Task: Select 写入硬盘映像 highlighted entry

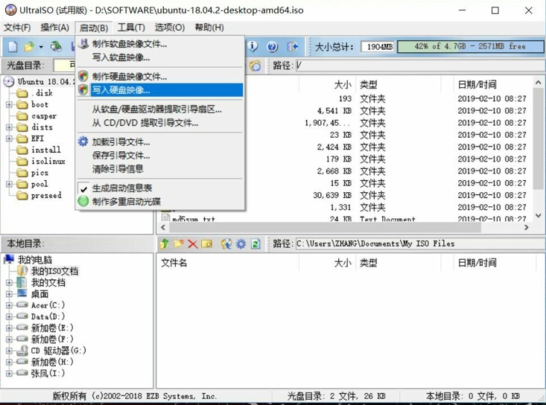Action: tap(160, 90)
